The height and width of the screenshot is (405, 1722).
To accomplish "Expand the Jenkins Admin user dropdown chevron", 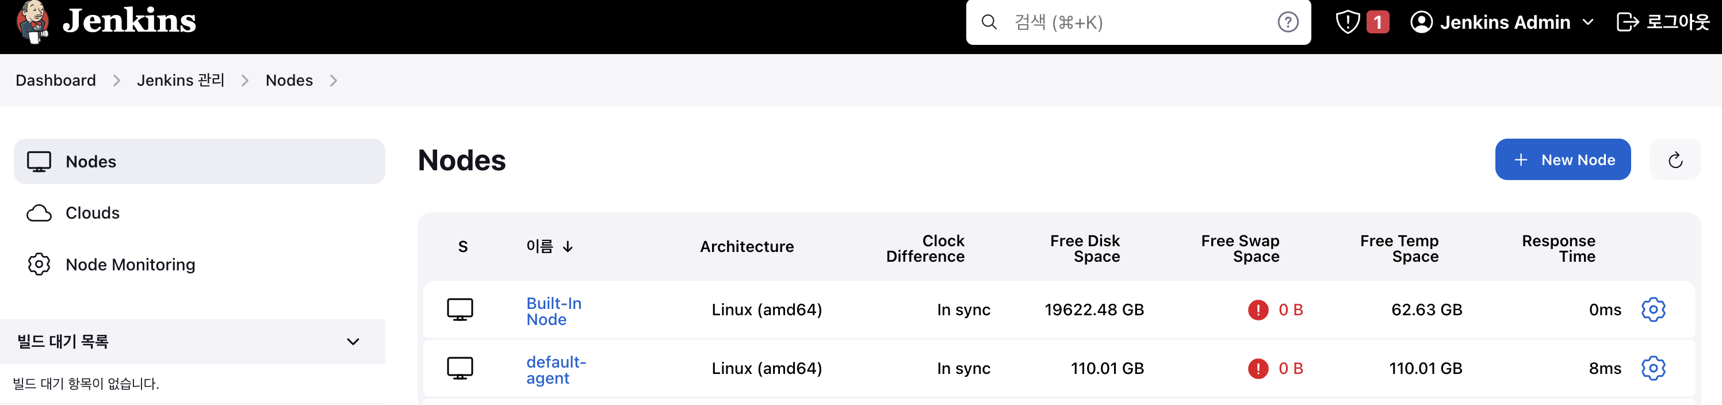I will (x=1589, y=22).
